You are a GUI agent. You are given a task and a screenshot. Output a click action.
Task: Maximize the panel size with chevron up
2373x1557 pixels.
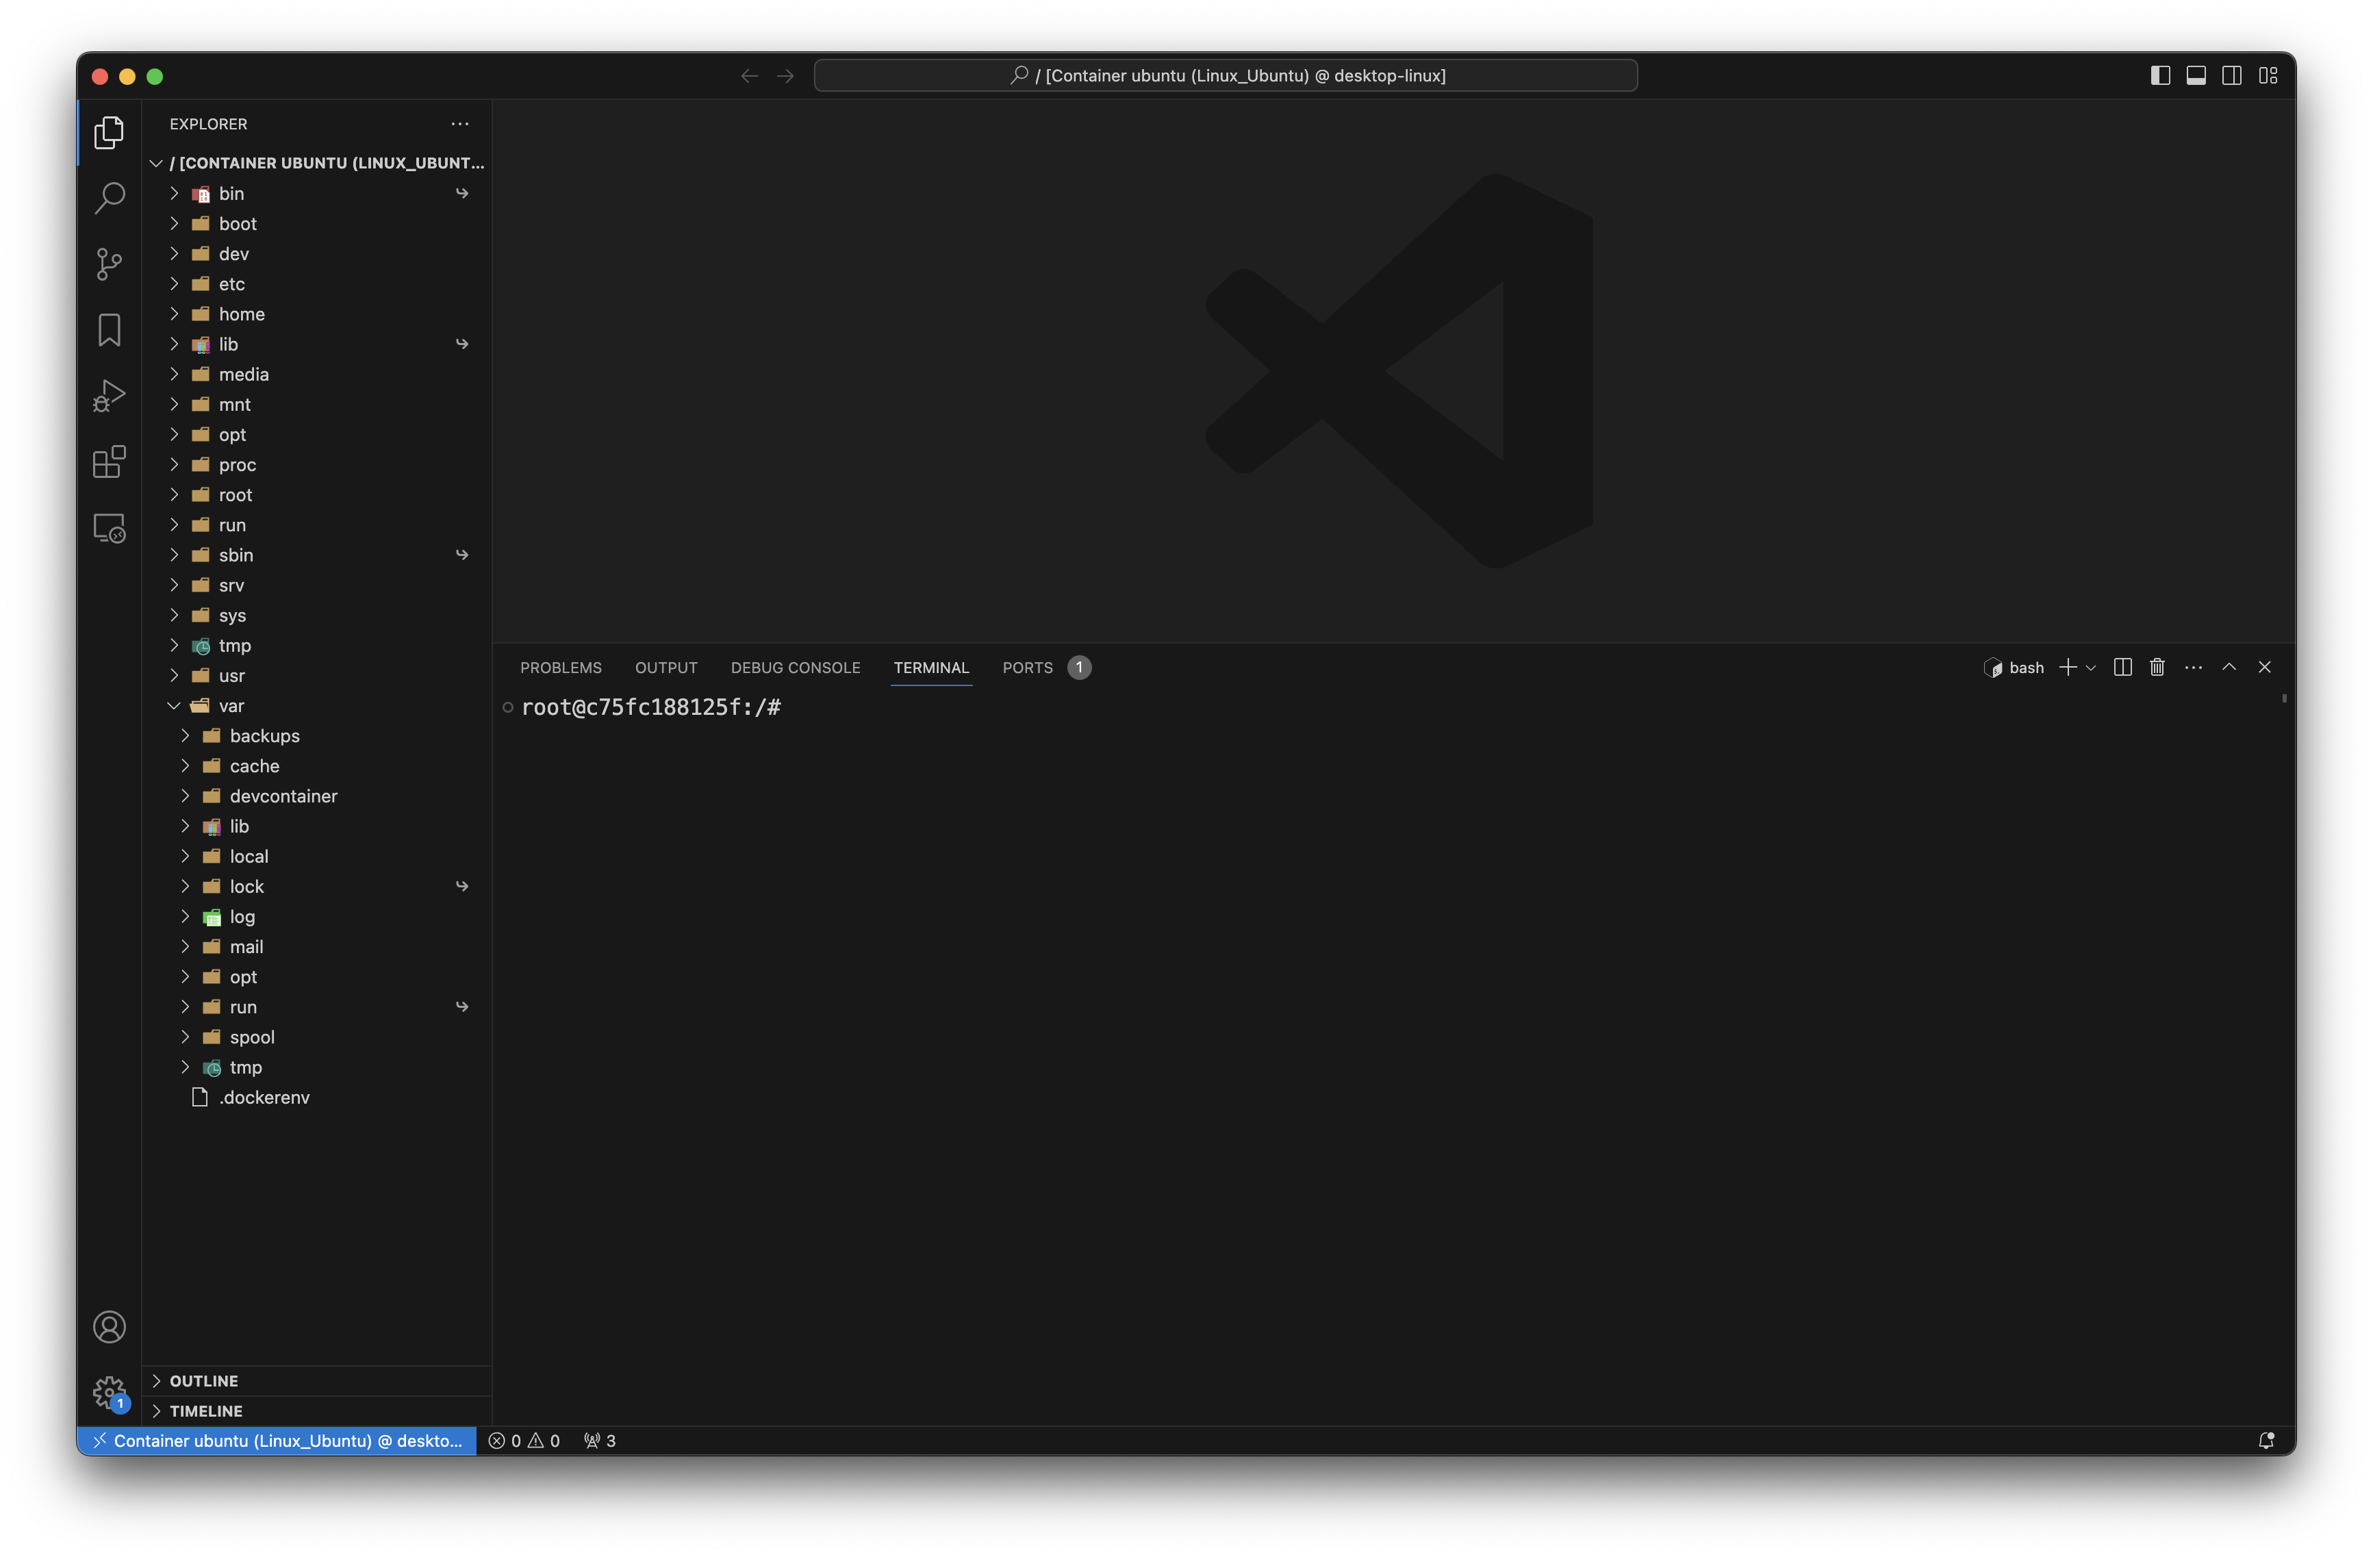click(x=2229, y=668)
